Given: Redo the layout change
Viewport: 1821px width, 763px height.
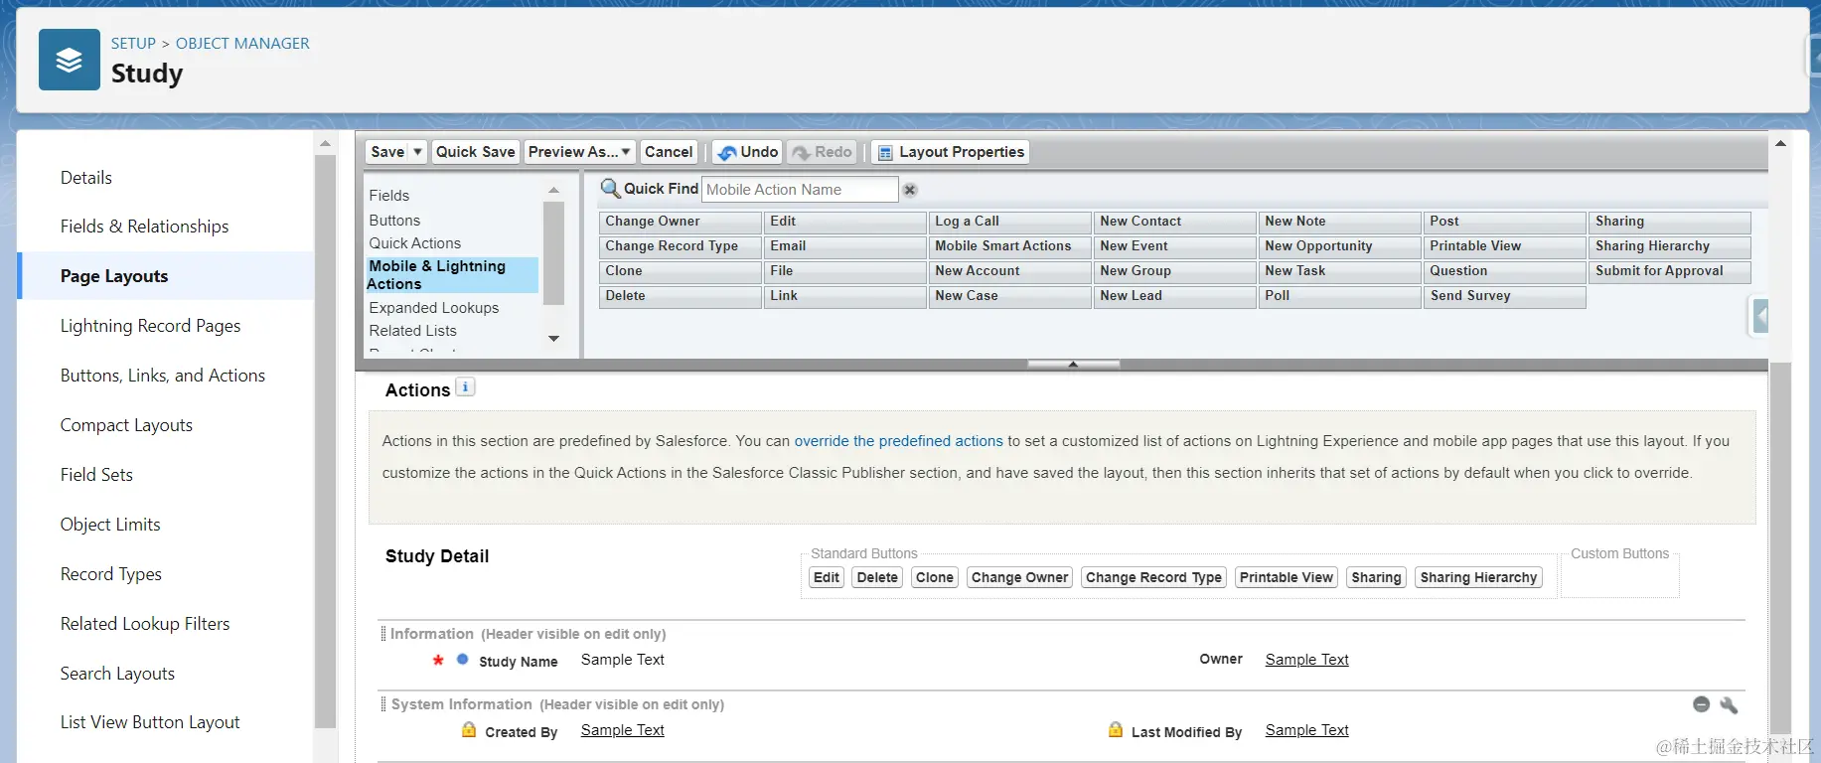Looking at the screenshot, I should [822, 152].
